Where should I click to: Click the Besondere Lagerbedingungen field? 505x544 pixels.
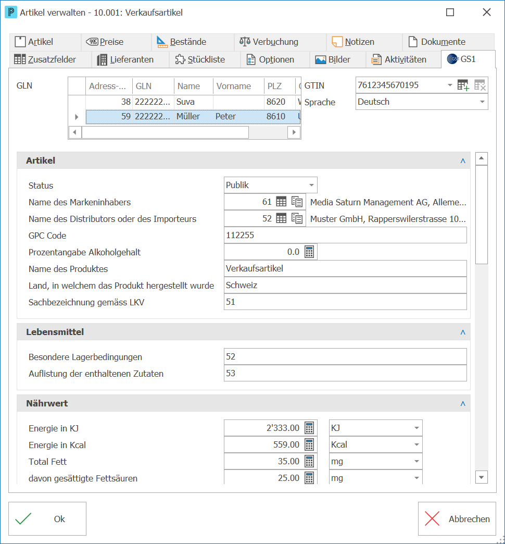click(345, 356)
